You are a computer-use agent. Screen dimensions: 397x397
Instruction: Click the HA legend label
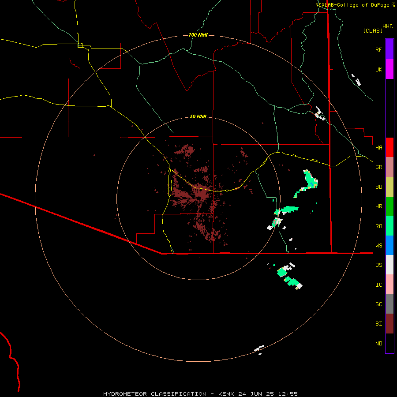point(378,147)
